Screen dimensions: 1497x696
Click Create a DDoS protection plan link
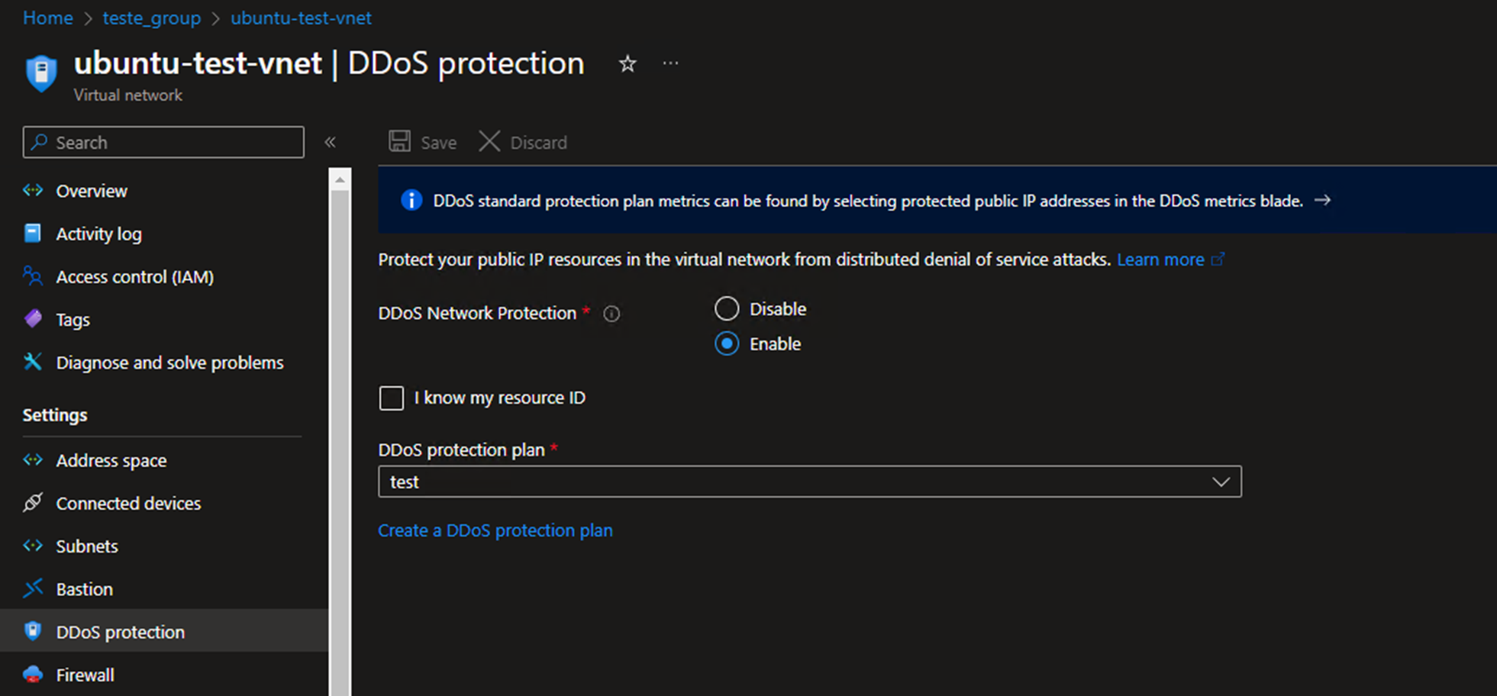(x=495, y=530)
